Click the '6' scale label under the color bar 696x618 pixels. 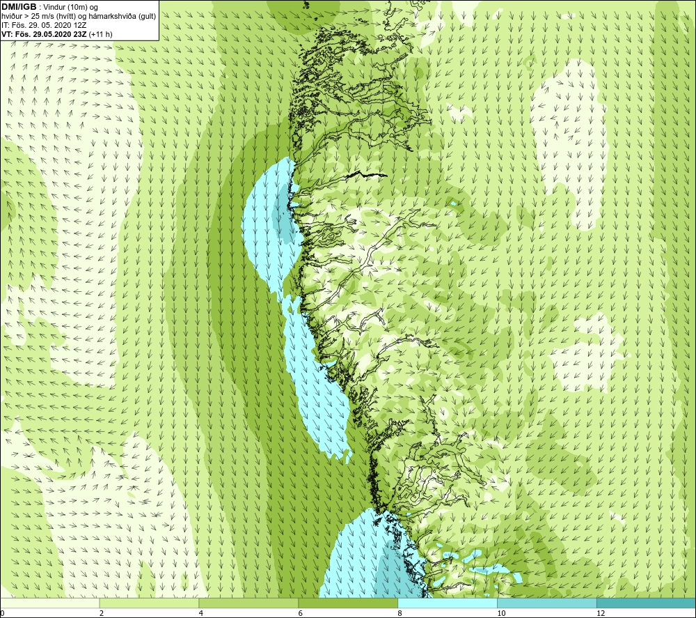301,613
